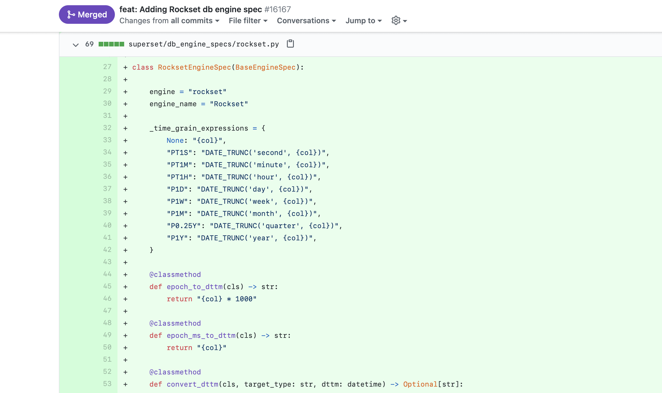This screenshot has width=662, height=393.
Task: Open the diff view settings gear
Action: (x=395, y=20)
